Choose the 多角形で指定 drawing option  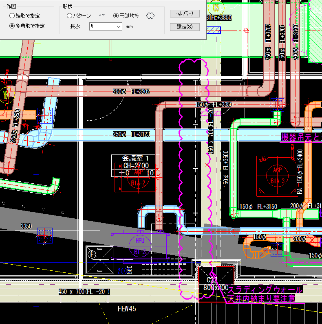[x=12, y=26]
